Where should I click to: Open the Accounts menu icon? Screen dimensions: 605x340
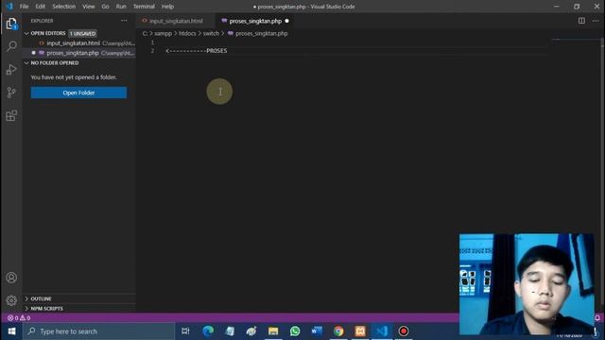(11, 278)
